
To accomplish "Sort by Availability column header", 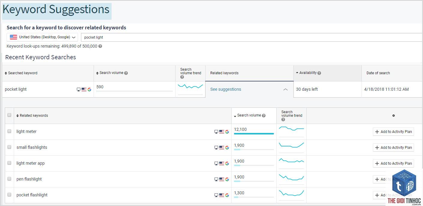I will coord(308,73).
